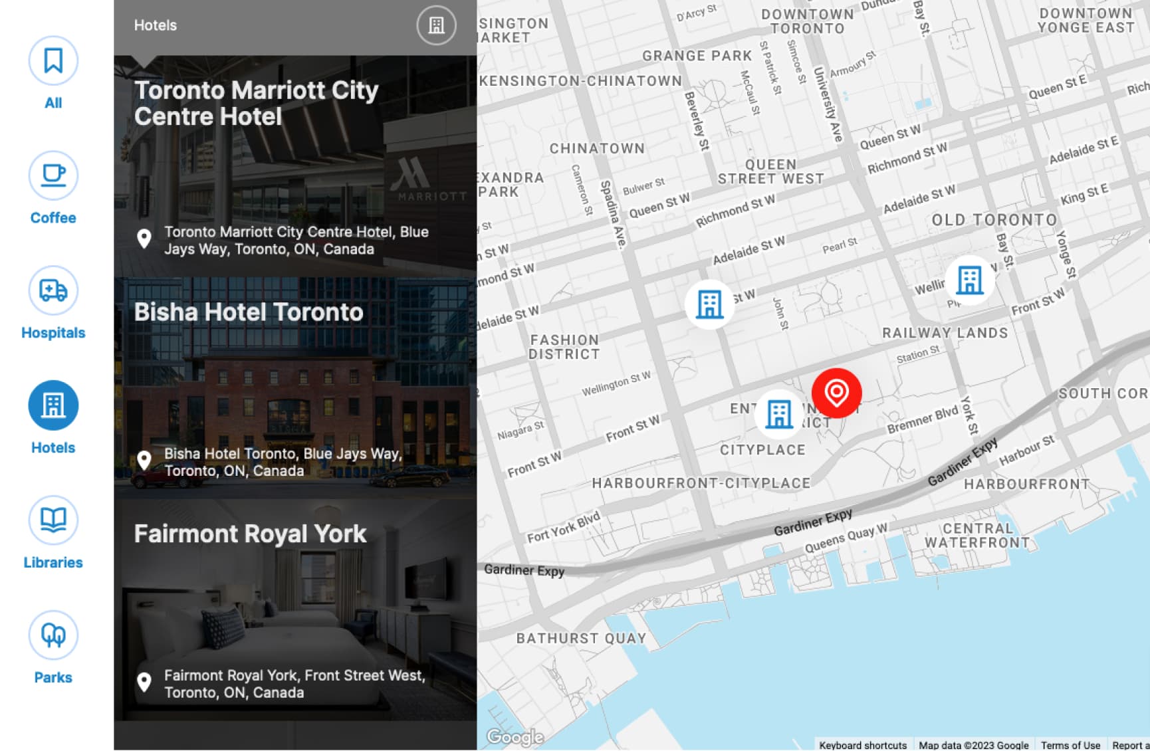Viewport: 1150px width, 751px height.
Task: Click 'Fort York Blvd' street label
Action: (x=564, y=527)
